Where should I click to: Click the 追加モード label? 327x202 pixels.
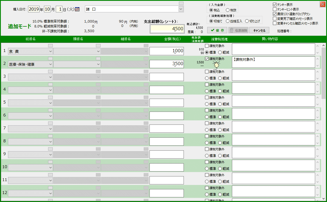coord(20,26)
